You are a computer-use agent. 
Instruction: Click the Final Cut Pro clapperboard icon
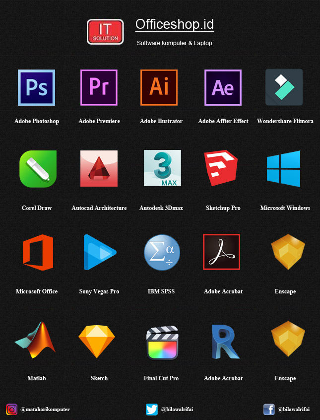tap(162, 343)
